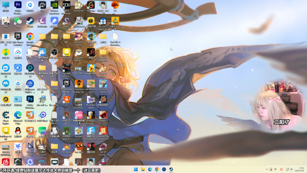
Task: Open iQIYI desktop shortcut
Action: click(42, 132)
